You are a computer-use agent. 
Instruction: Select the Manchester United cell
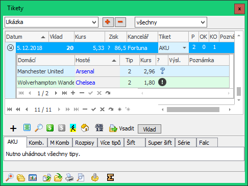pyautogui.click(x=46, y=71)
